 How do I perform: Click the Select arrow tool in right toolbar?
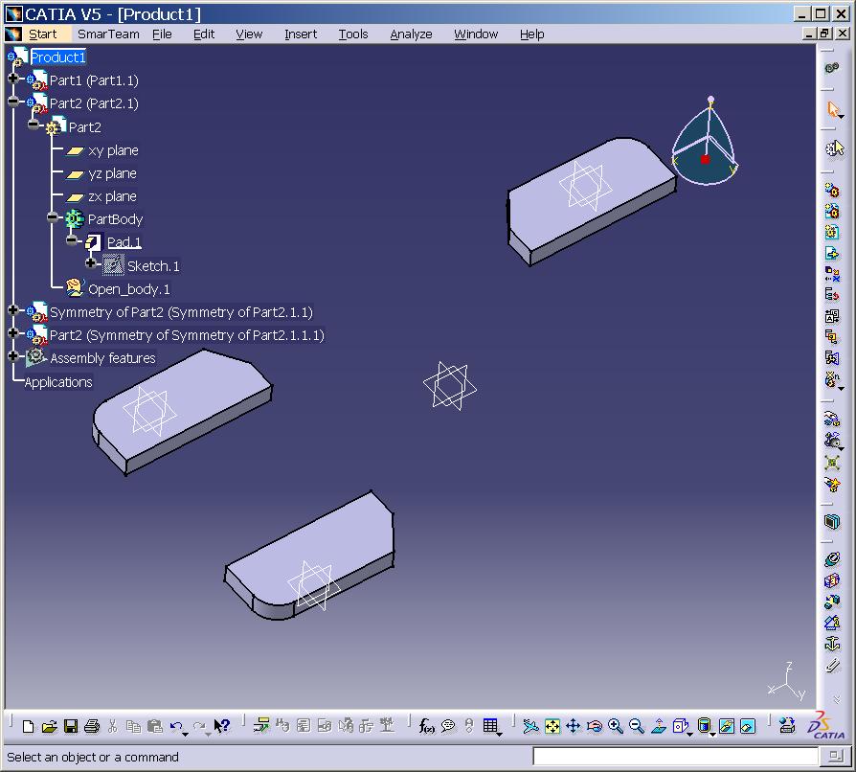point(833,108)
